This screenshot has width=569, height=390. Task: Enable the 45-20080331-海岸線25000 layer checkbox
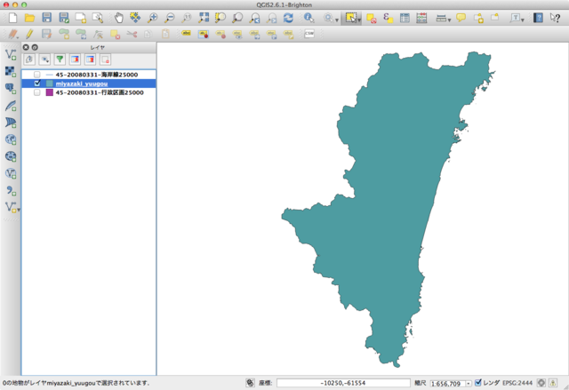(37, 75)
